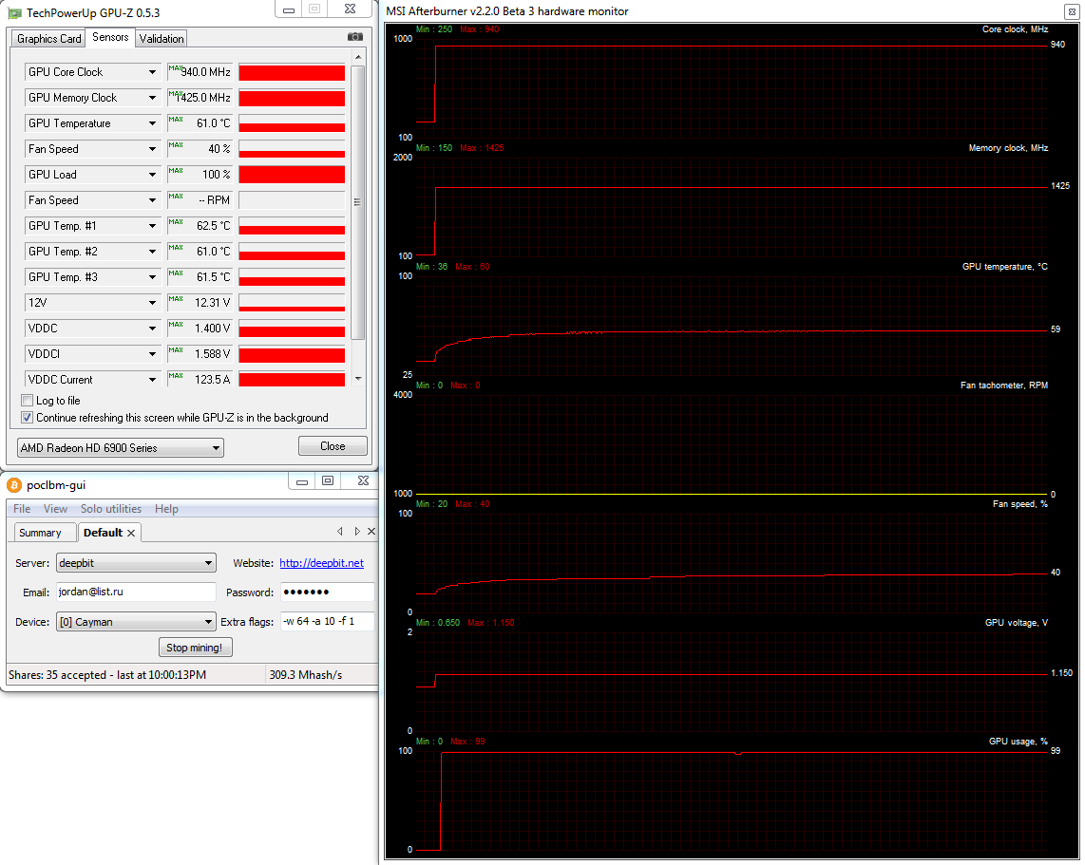The height and width of the screenshot is (865, 1085).
Task: Click the GPU-Z application icon in title bar
Action: pos(14,13)
